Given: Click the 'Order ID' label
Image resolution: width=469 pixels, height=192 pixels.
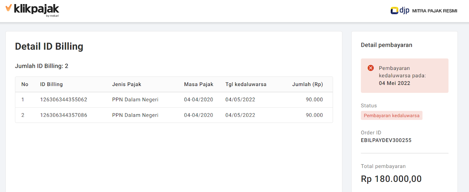Looking at the screenshot, I should click(371, 133).
